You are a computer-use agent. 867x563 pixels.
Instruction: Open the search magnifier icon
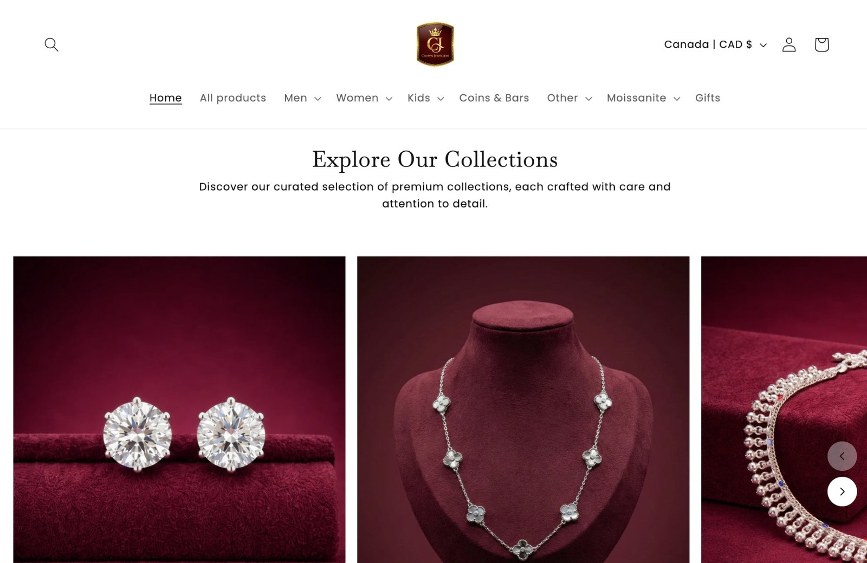pyautogui.click(x=51, y=44)
